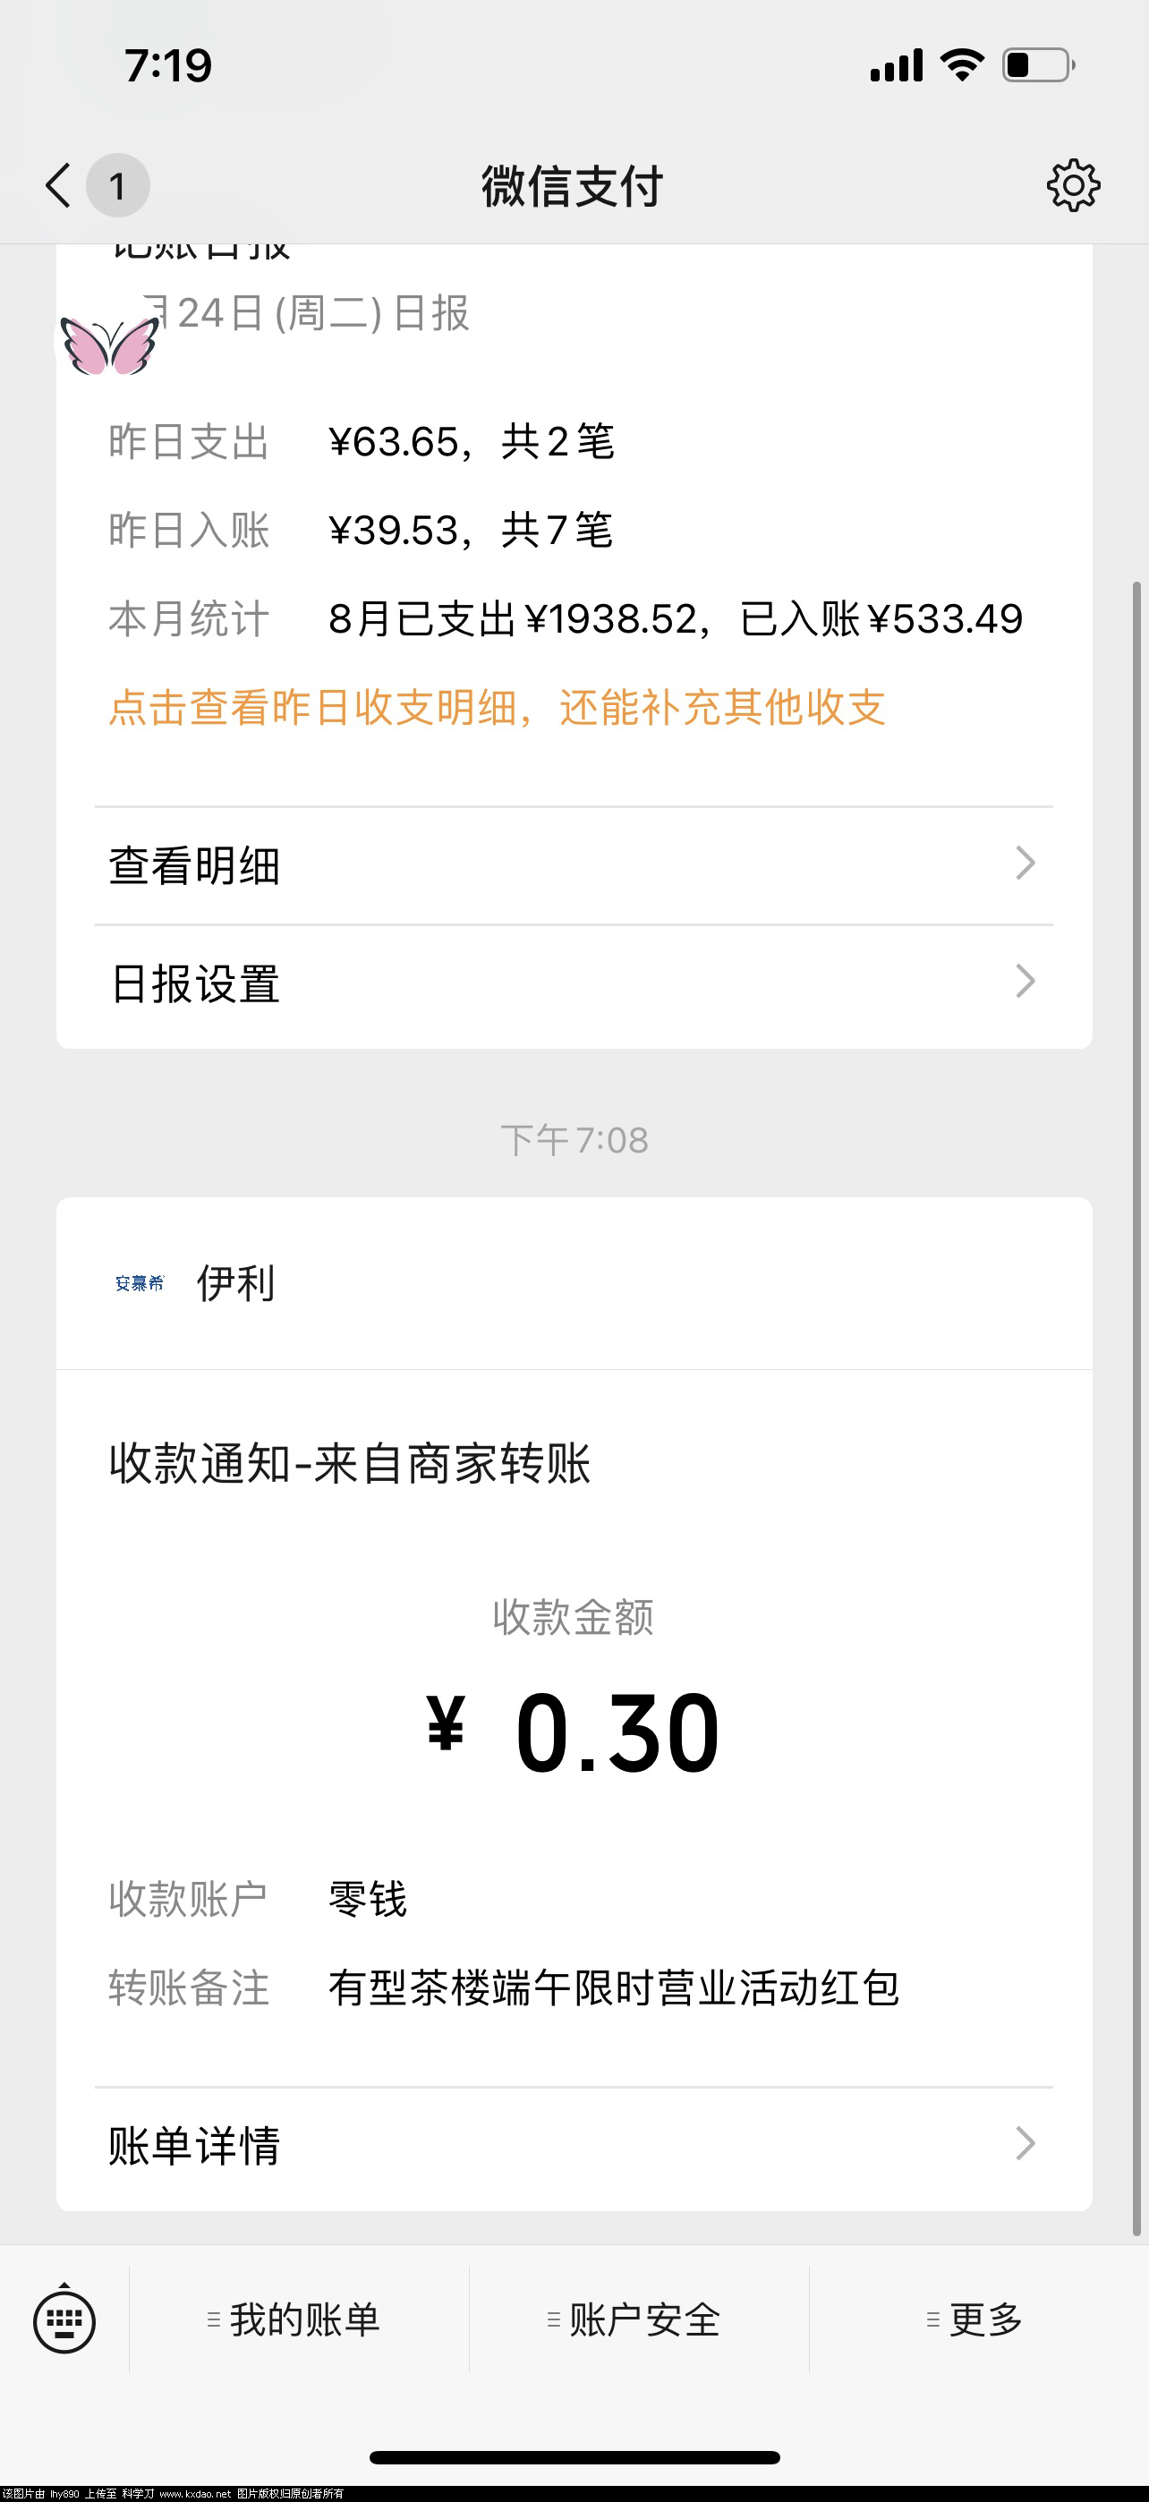Screen dimensions: 1149x2502
Task: Tap the ¥0.30 received amount
Action: click(573, 1732)
